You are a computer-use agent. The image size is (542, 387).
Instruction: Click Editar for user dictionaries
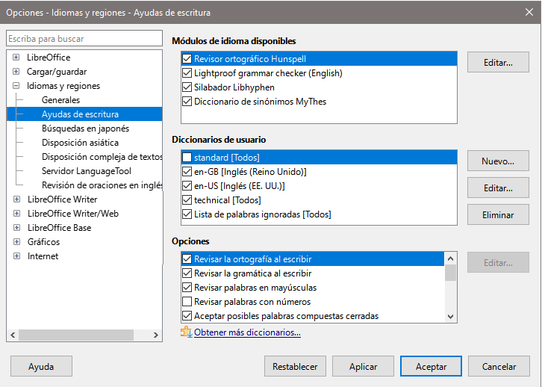point(498,188)
